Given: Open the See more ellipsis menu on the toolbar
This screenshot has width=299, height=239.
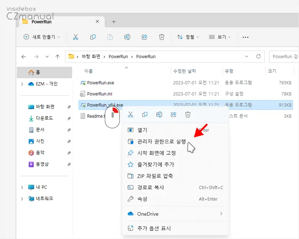Looking at the screenshot, I should click(x=245, y=37).
